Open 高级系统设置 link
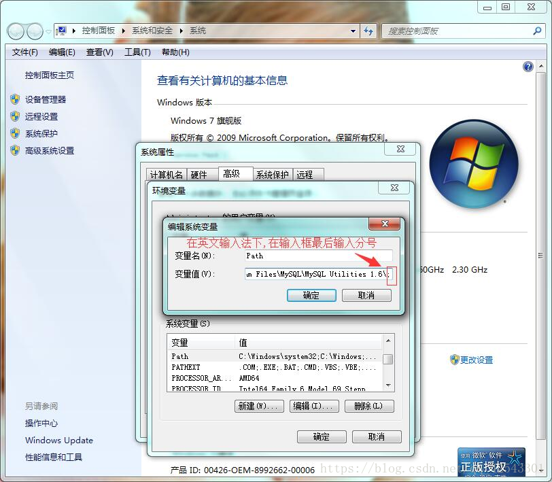Viewport: 552px width, 482px height. pos(50,151)
